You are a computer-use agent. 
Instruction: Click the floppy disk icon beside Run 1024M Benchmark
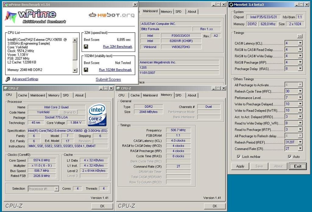tap(86, 70)
